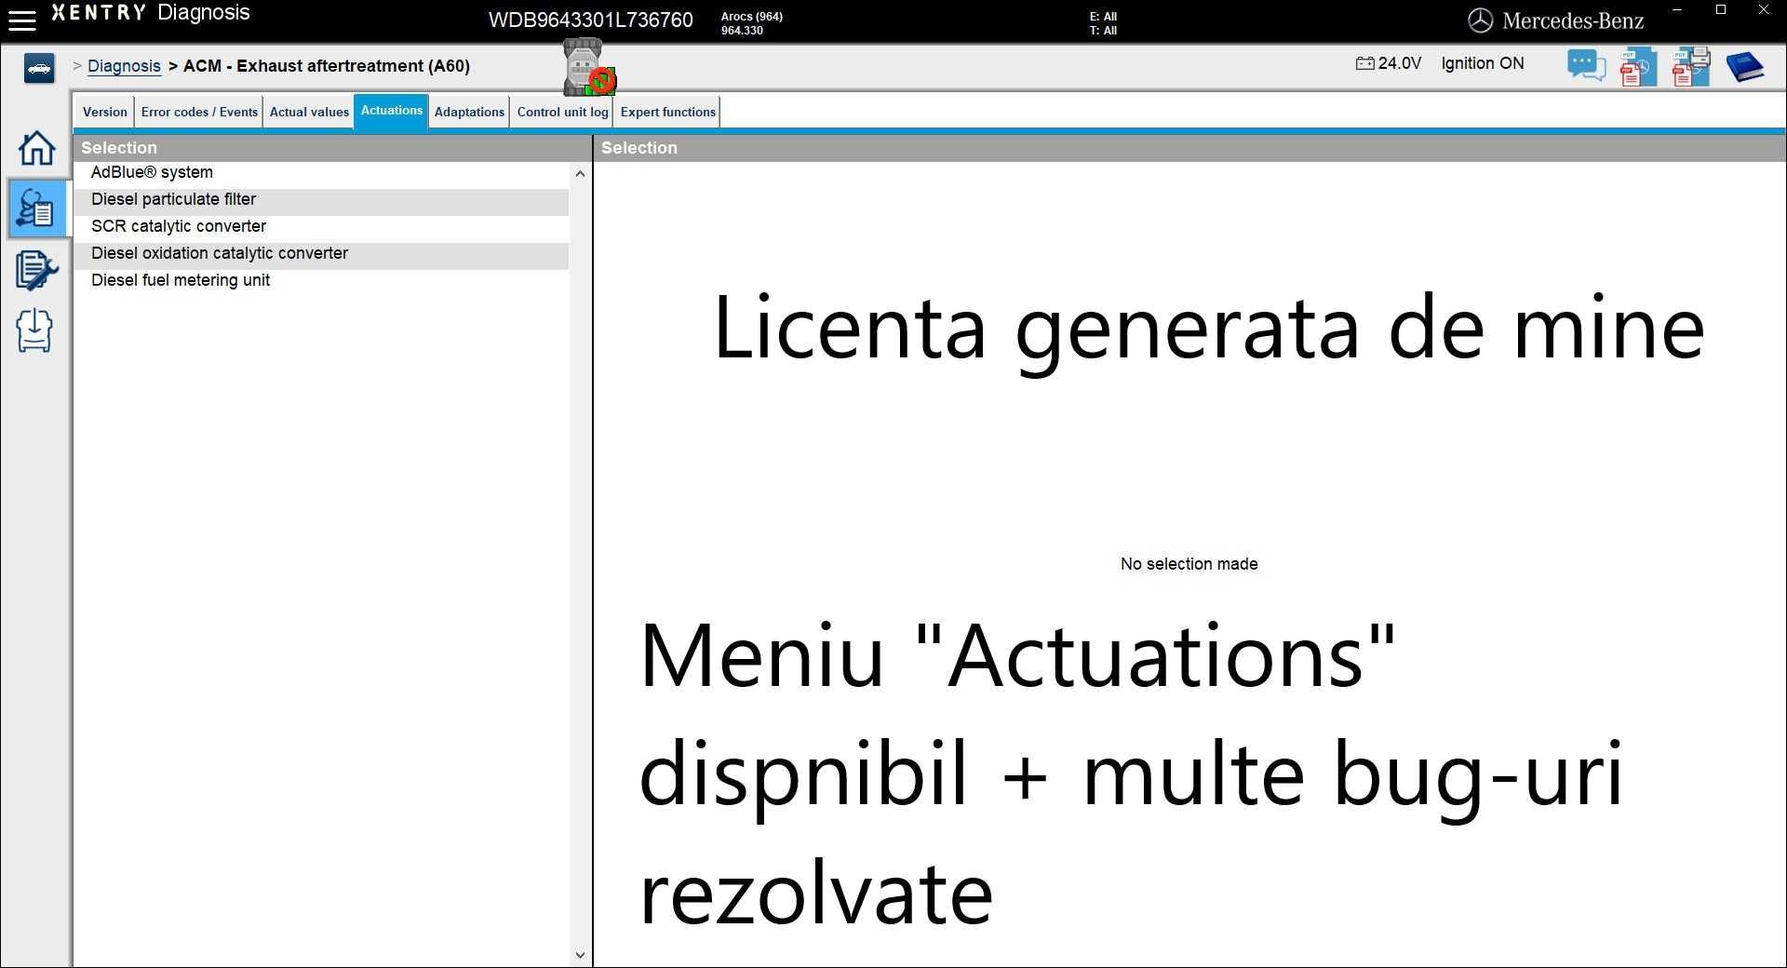Image resolution: width=1787 pixels, height=968 pixels.
Task: Click the list scrollbar up arrow
Action: (580, 174)
